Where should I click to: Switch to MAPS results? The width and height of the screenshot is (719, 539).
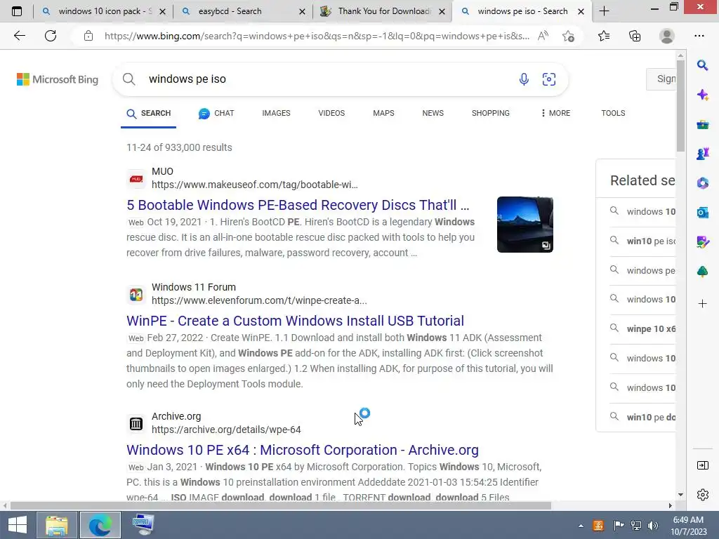[x=383, y=113]
